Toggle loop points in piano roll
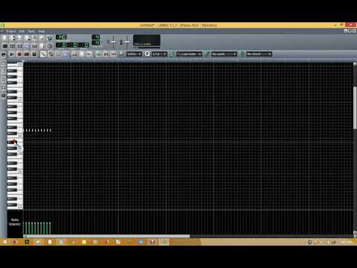This screenshot has height=268, width=357. click(106, 54)
